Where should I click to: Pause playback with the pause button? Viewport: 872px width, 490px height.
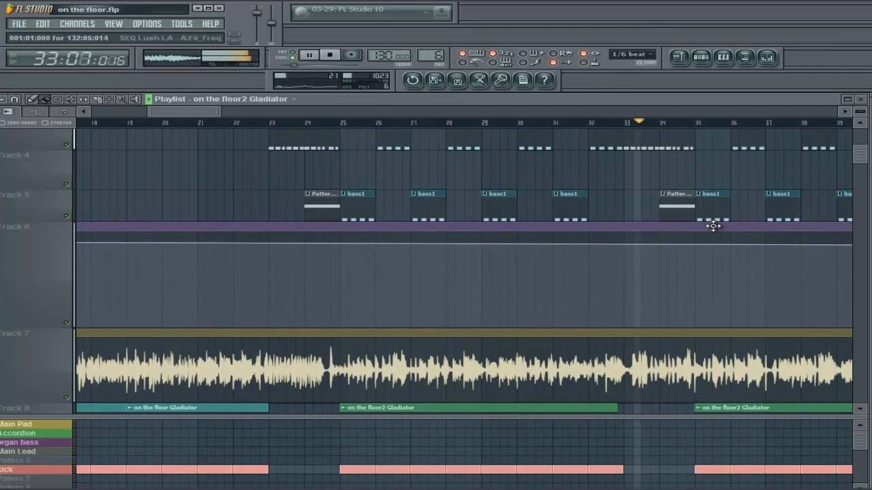(x=309, y=55)
